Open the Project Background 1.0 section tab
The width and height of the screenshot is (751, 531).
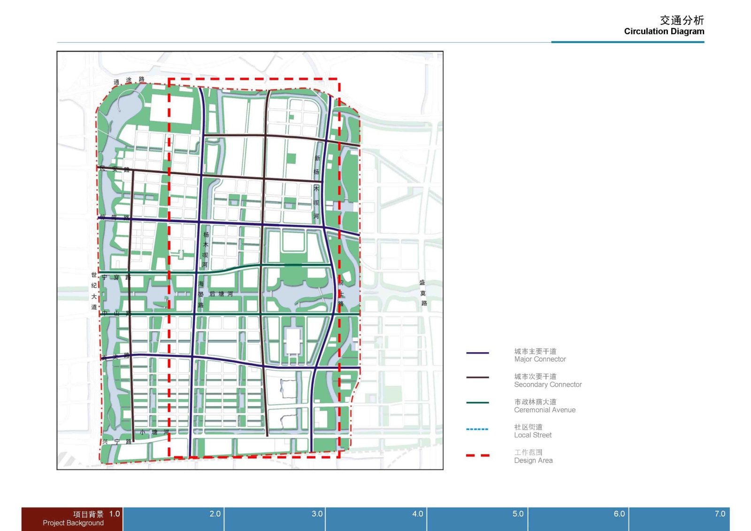click(72, 519)
